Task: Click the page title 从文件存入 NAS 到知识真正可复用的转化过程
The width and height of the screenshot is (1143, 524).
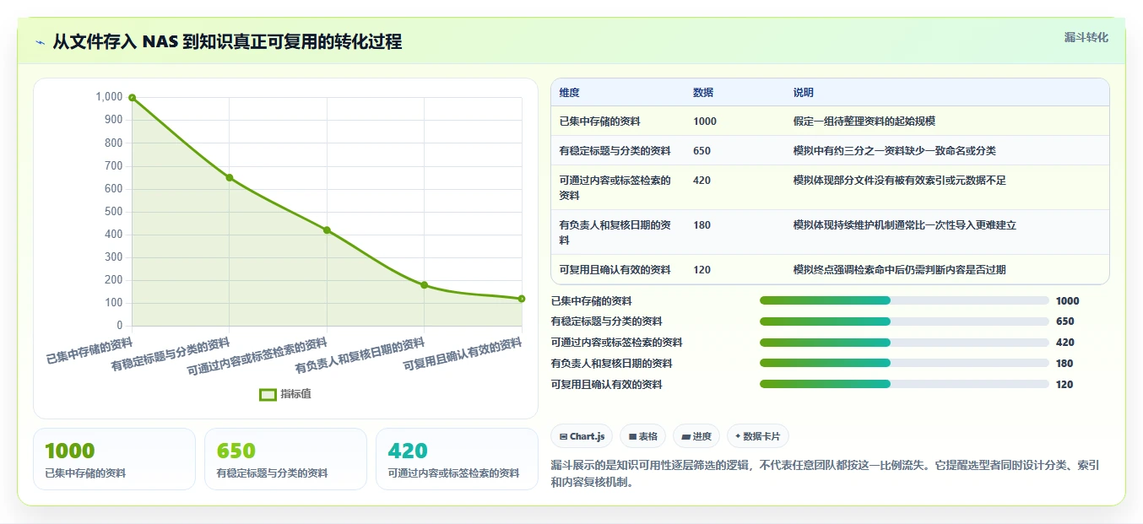Action: tap(227, 41)
